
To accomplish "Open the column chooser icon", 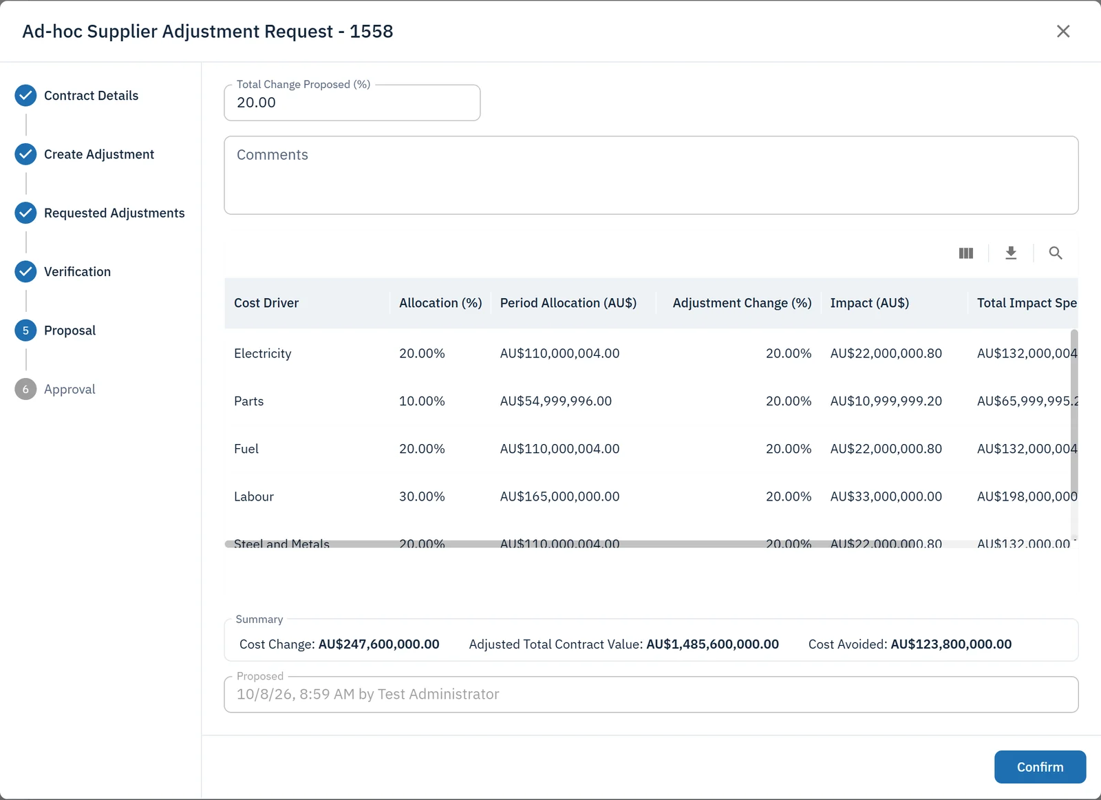I will click(x=966, y=253).
